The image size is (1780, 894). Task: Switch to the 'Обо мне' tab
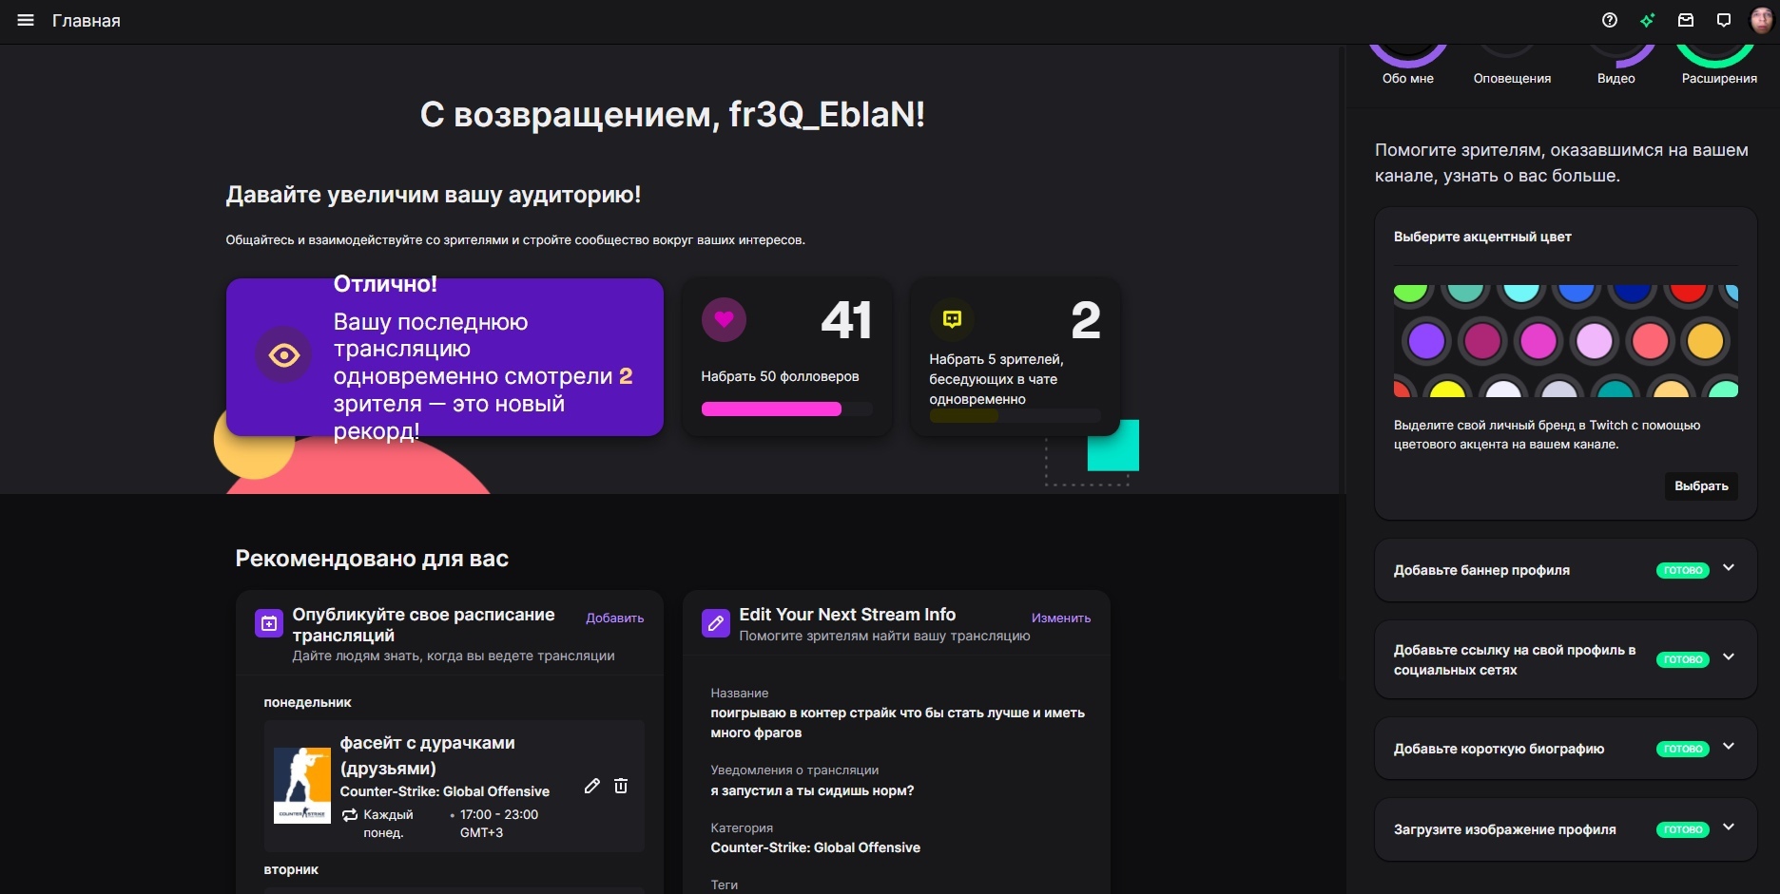pyautogui.click(x=1408, y=78)
